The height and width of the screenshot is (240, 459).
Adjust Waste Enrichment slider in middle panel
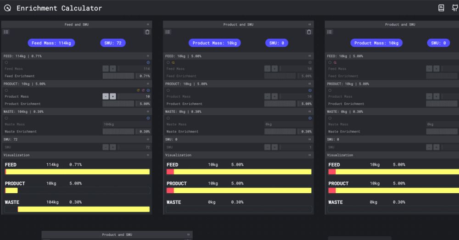280,131
